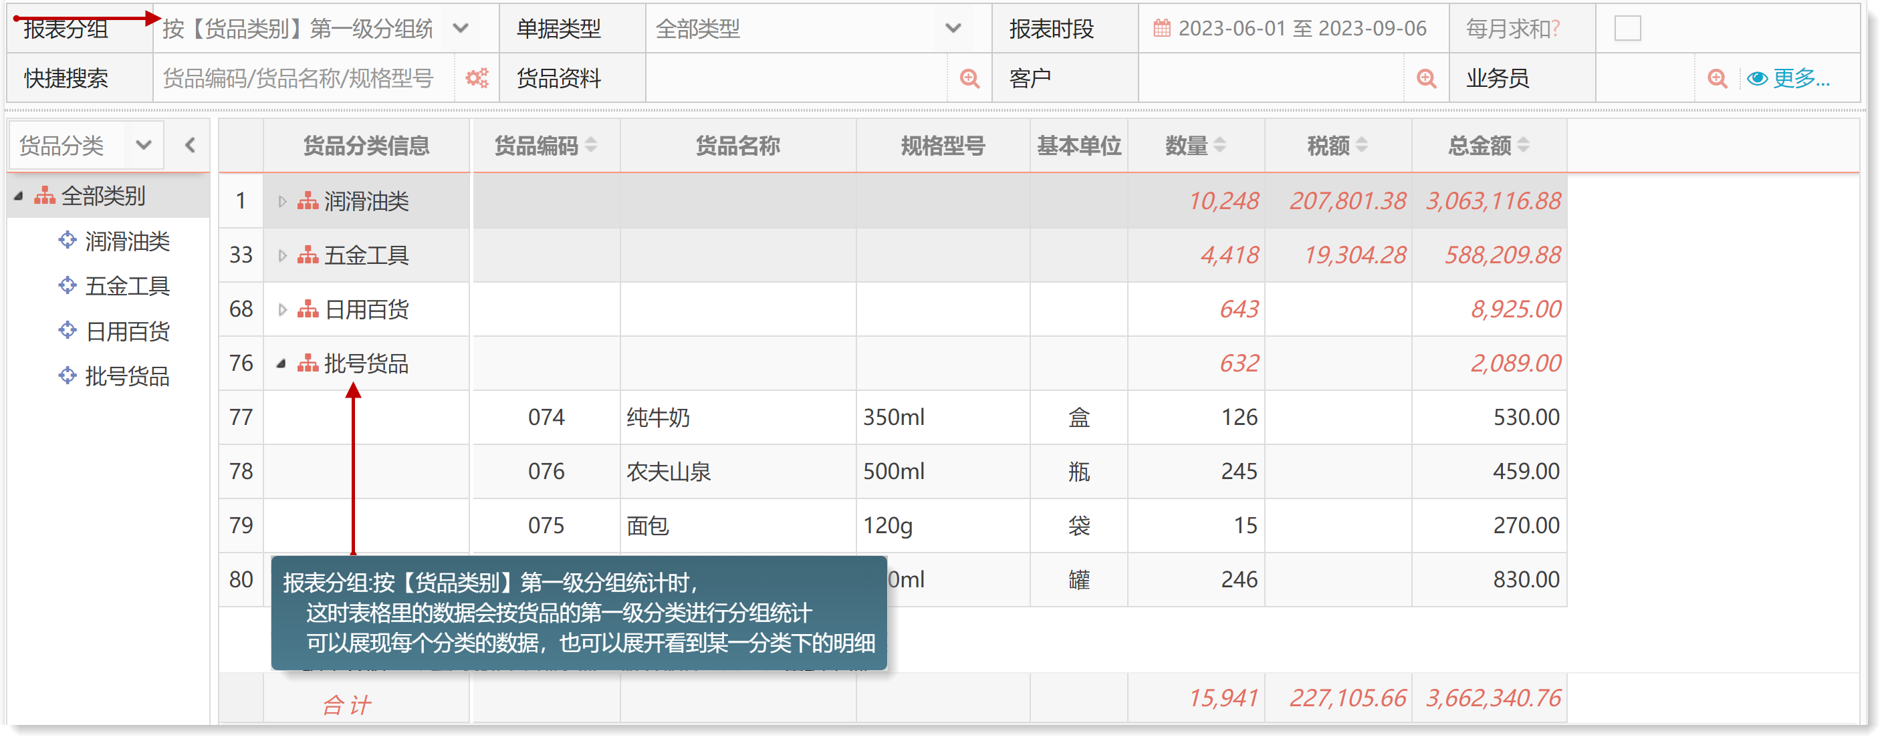Collapse the 全部类别 tree node
The width and height of the screenshot is (1888, 745).
point(19,196)
